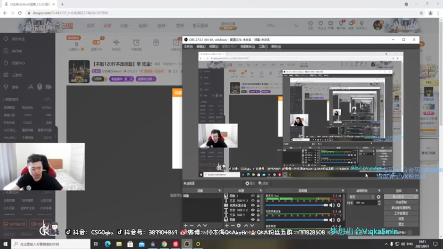Open Filters for the selected OBS source
This screenshot has width=443, height=249.
[x=262, y=183]
